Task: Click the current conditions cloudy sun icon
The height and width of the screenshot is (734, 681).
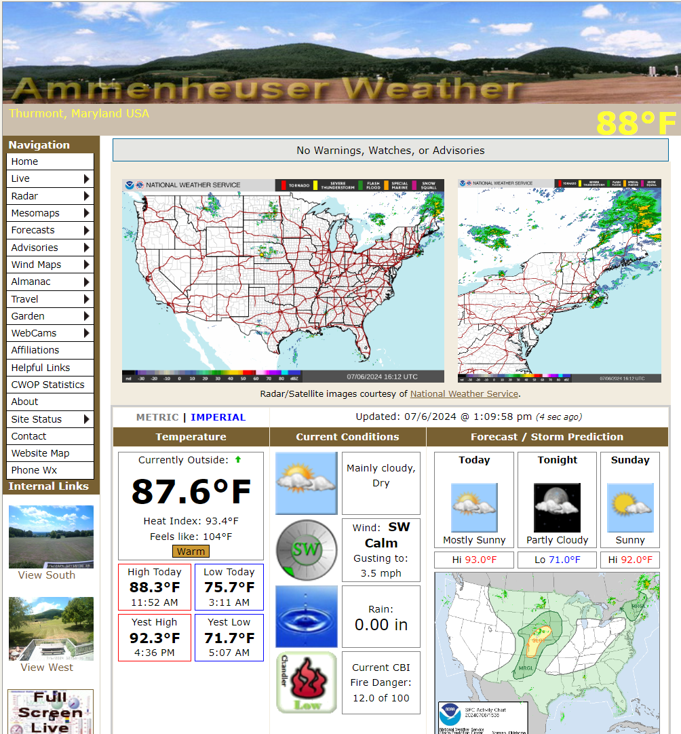Action: click(x=306, y=483)
